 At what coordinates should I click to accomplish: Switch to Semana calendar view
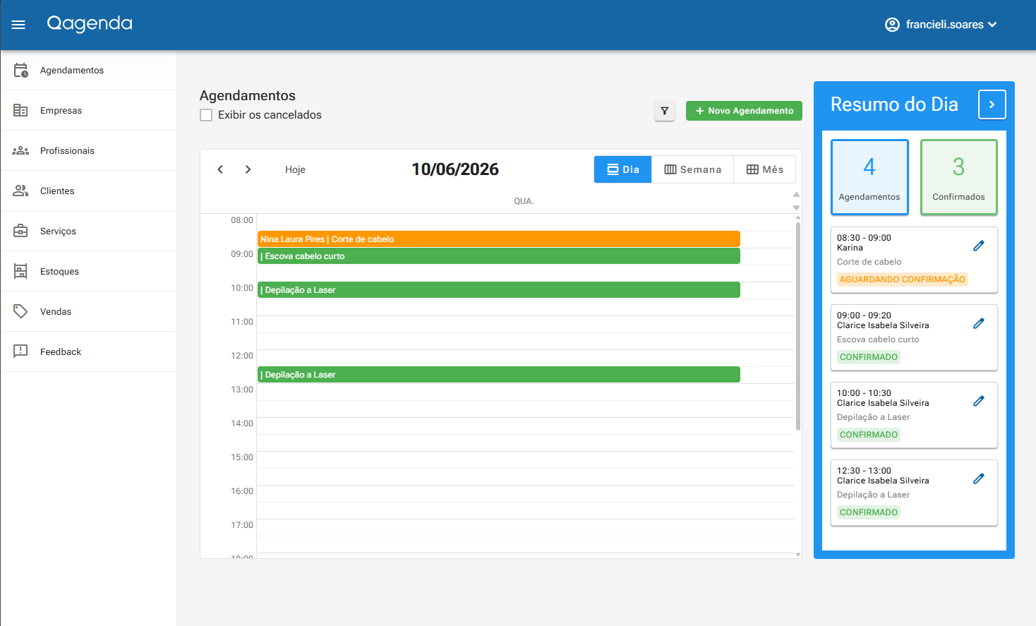click(693, 169)
